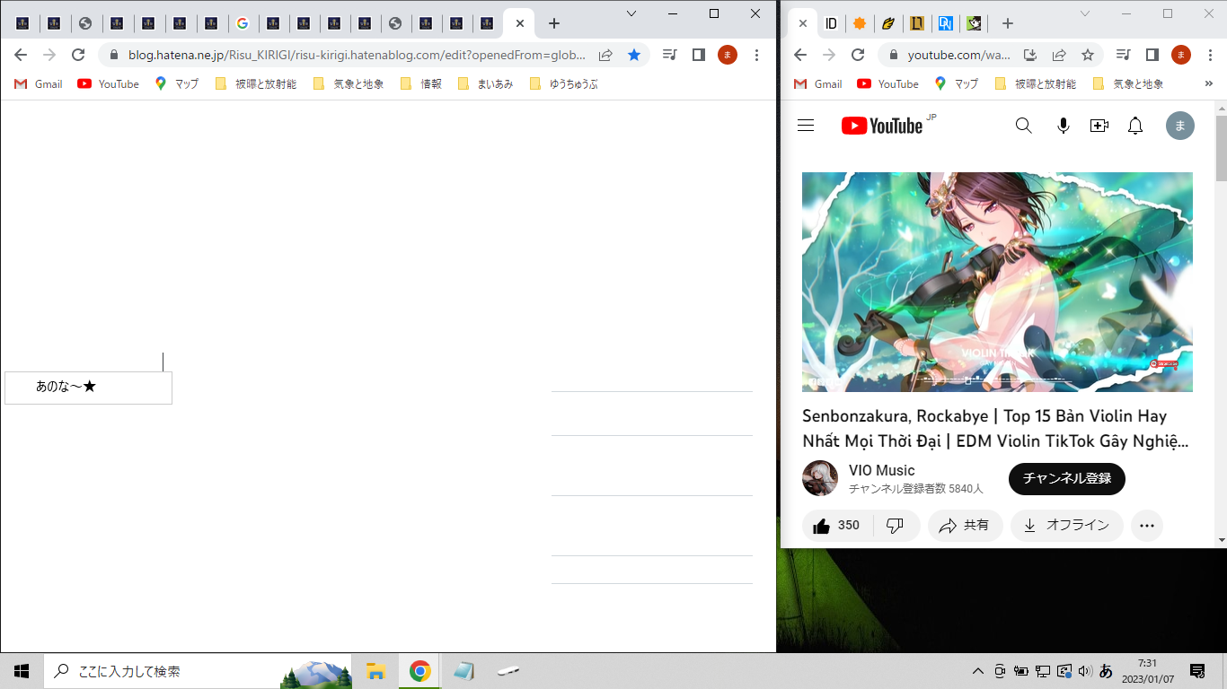Open a new tab in the YouTube window
This screenshot has width=1227, height=689.
click(x=1008, y=23)
